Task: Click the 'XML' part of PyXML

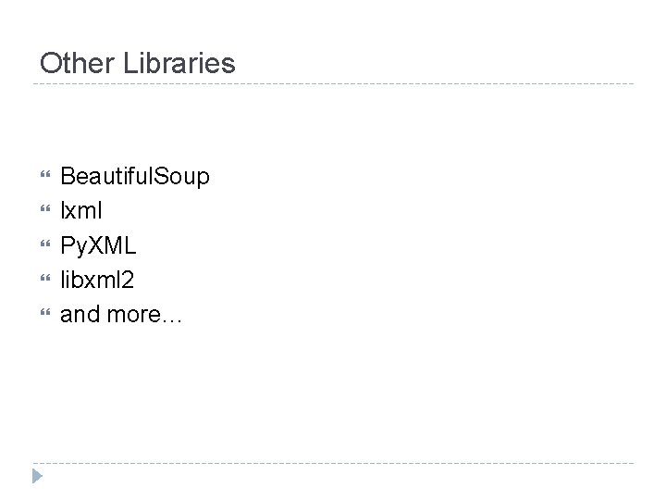Action: click(112, 246)
